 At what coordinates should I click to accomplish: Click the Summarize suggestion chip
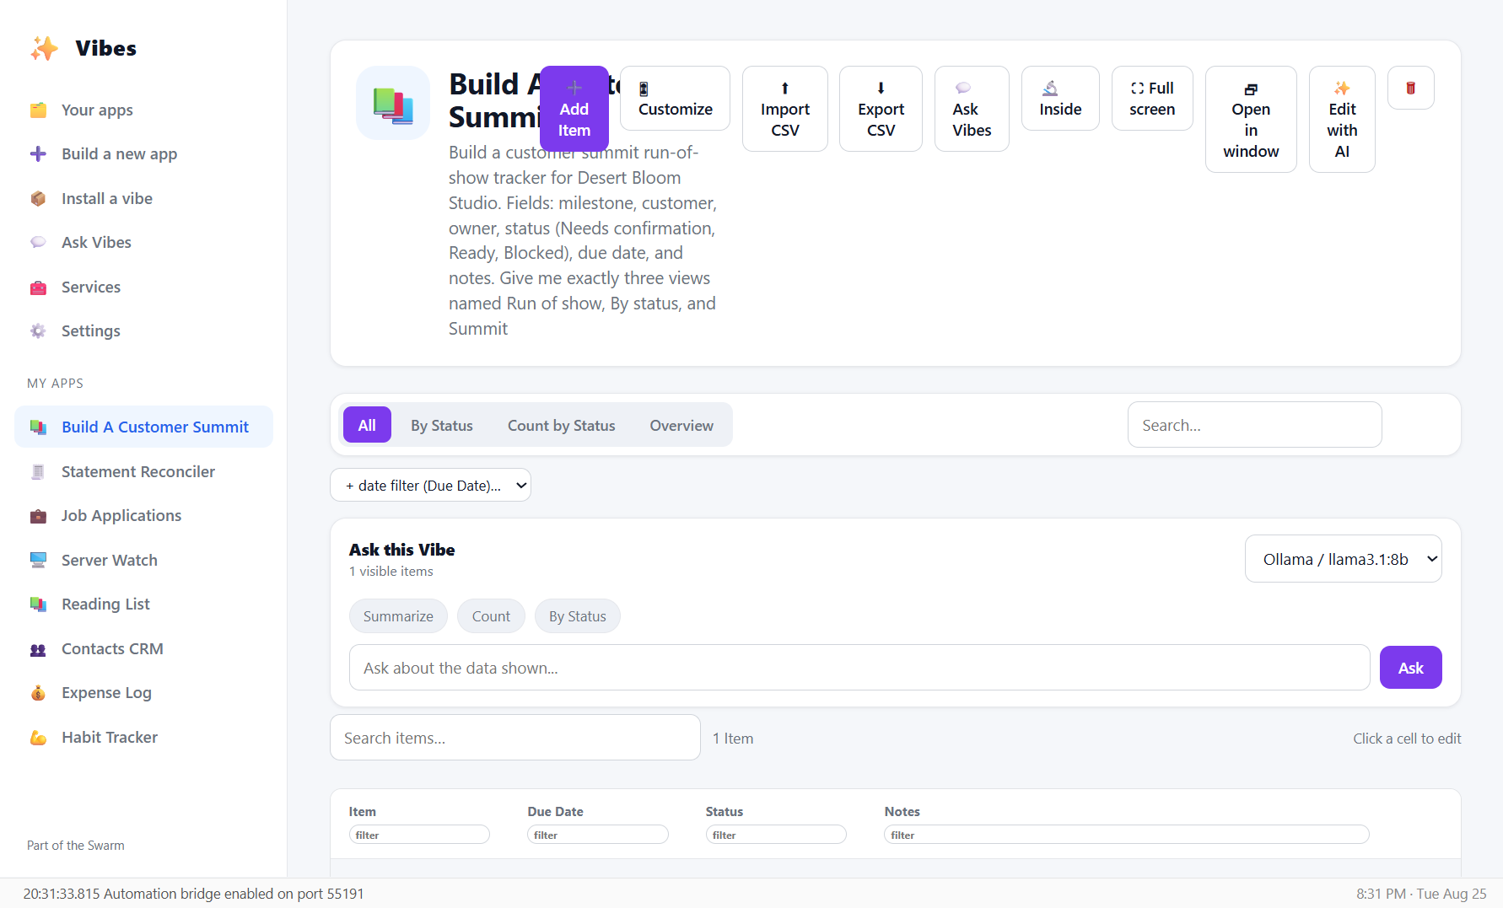click(398, 616)
